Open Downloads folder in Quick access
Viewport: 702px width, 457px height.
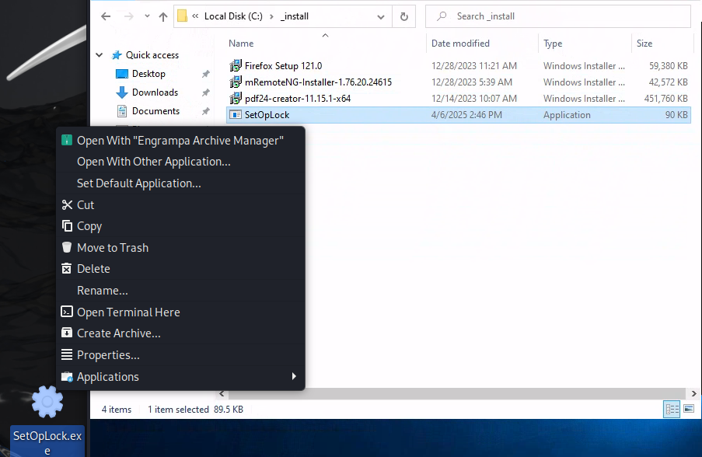[x=155, y=92]
